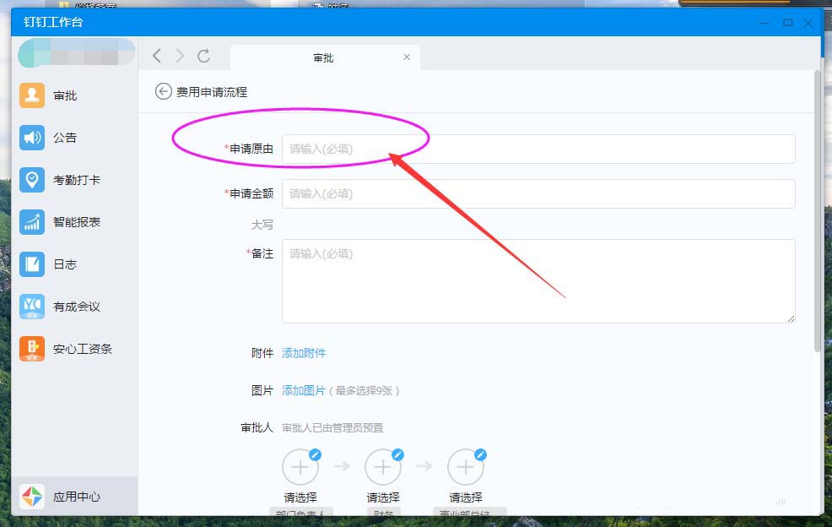Add the first approver with plus circle
The height and width of the screenshot is (527, 832).
point(300,467)
